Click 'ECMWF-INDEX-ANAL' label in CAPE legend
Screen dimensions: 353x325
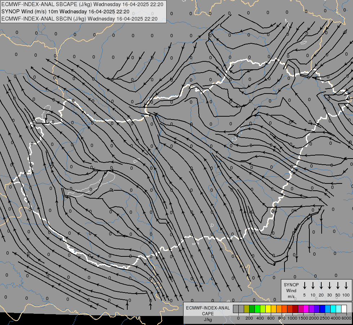click(208, 308)
